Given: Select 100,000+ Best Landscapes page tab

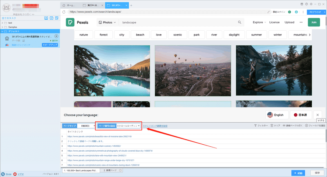Looking at the screenshot, I should pos(81,170).
